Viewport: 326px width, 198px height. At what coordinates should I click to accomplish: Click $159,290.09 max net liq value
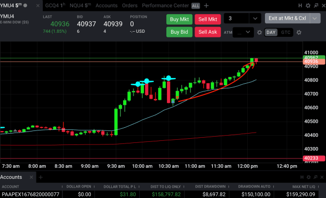click(x=300, y=194)
